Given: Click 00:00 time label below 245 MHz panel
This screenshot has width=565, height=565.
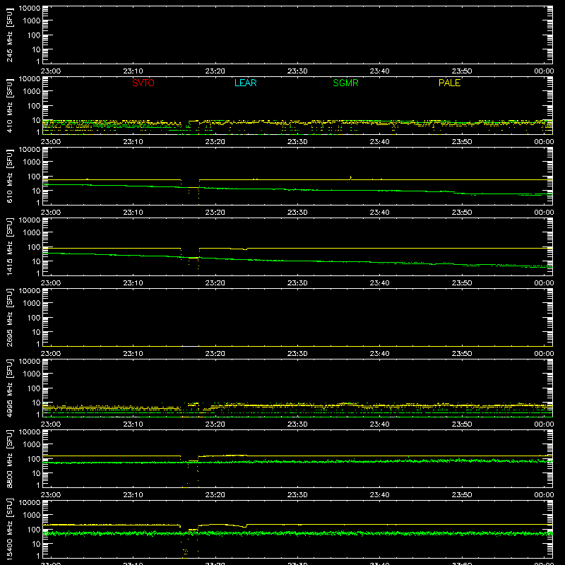Looking at the screenshot, I should (x=544, y=71).
